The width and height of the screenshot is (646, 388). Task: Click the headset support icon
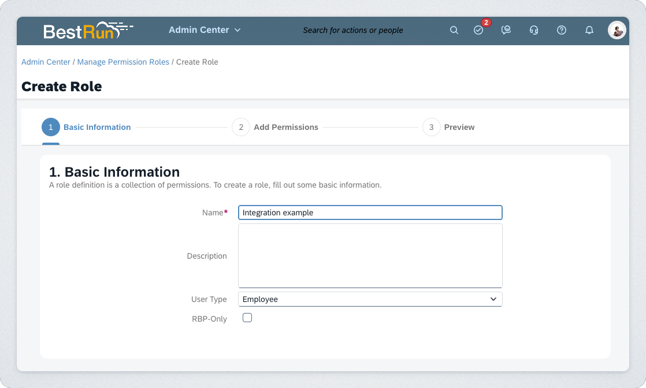[x=534, y=30]
